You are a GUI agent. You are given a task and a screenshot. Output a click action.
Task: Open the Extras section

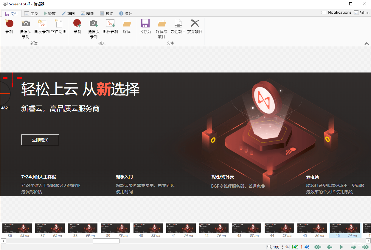tap(361, 13)
